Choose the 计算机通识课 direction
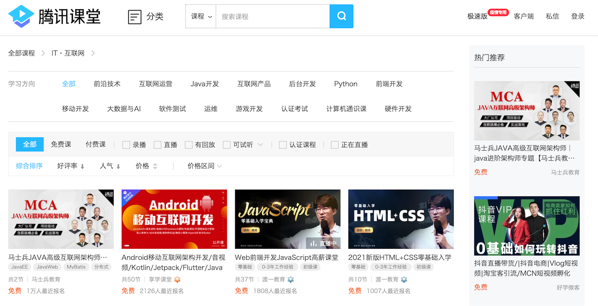This screenshot has height=306, width=598. (x=346, y=109)
